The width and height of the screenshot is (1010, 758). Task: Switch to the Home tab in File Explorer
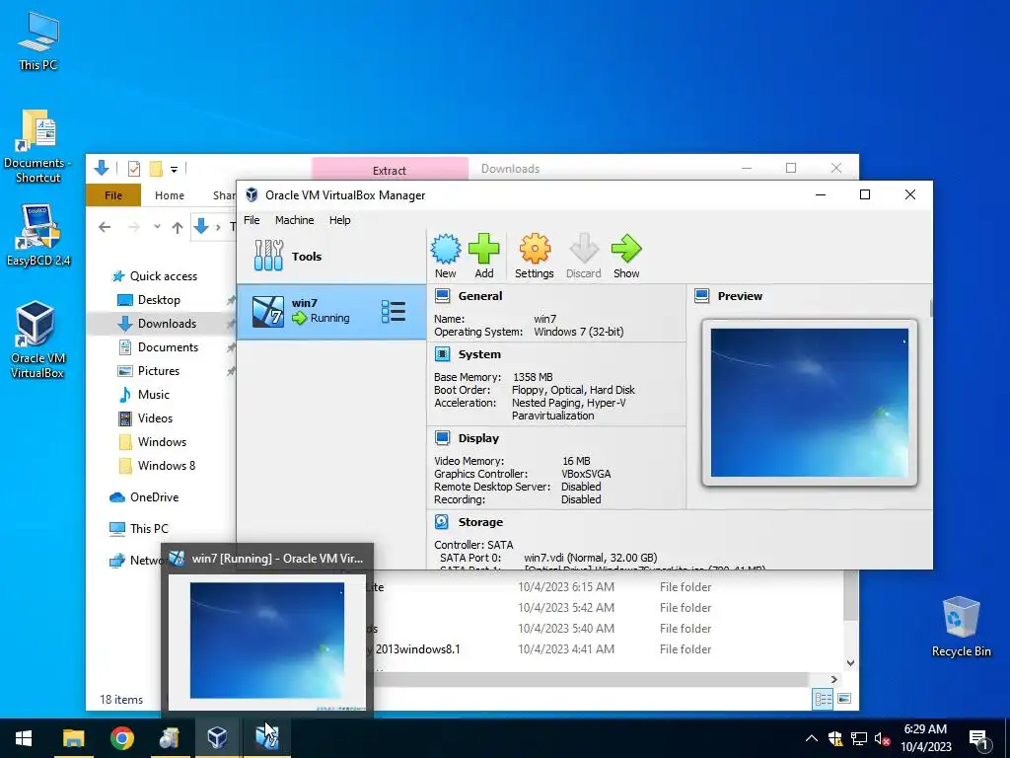tap(170, 195)
